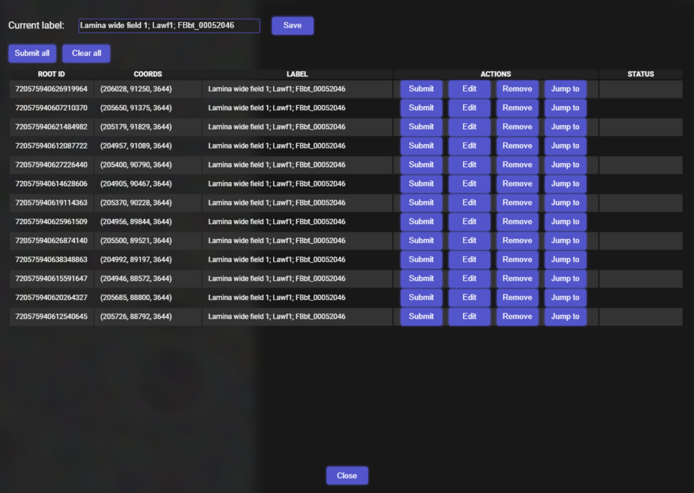Jump to root 720575940621484982
This screenshot has width=694, height=493.
565,127
